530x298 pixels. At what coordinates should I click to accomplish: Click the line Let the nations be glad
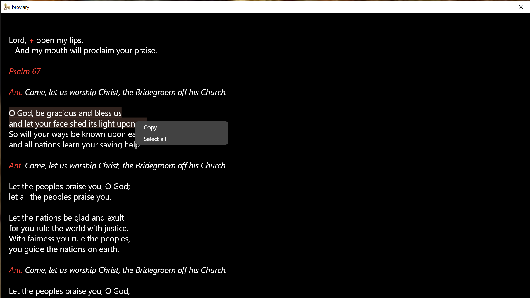66,218
